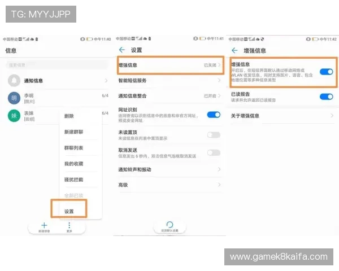The height and width of the screenshot is (271, 339).
Task: Tap the back arrow on 增强信息 screen
Action: click(x=234, y=51)
